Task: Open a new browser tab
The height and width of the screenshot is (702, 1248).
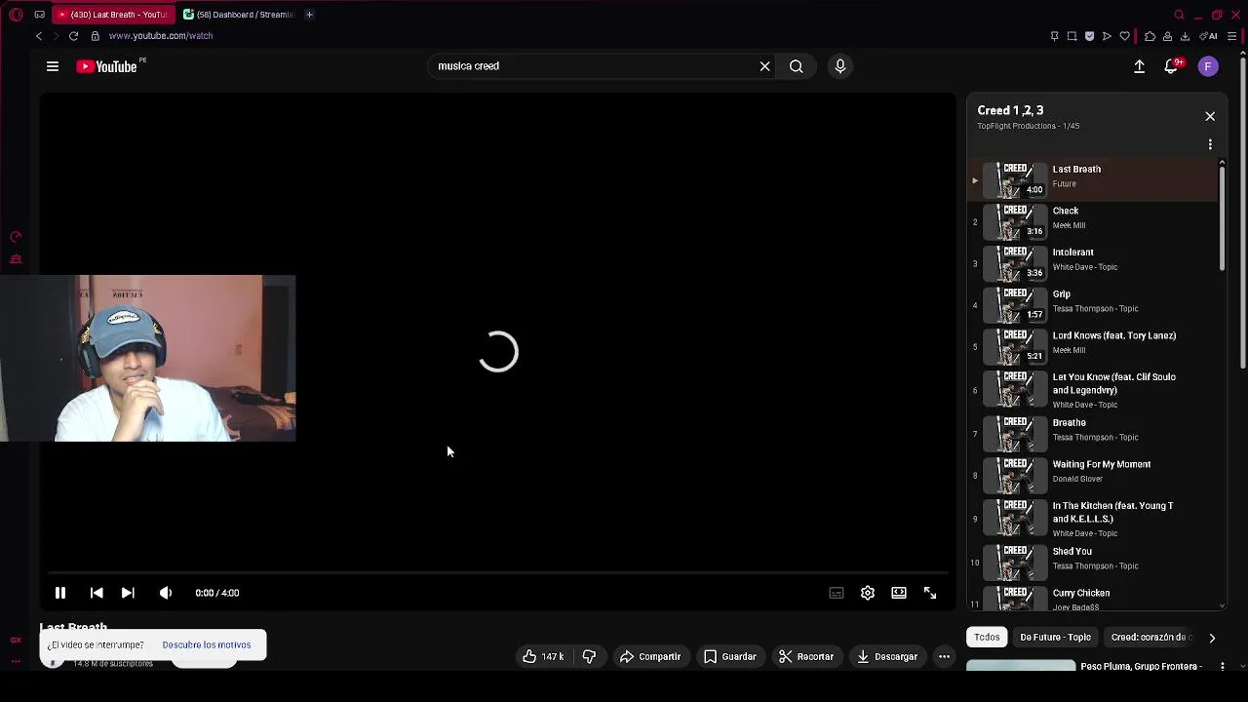Action: (x=309, y=15)
